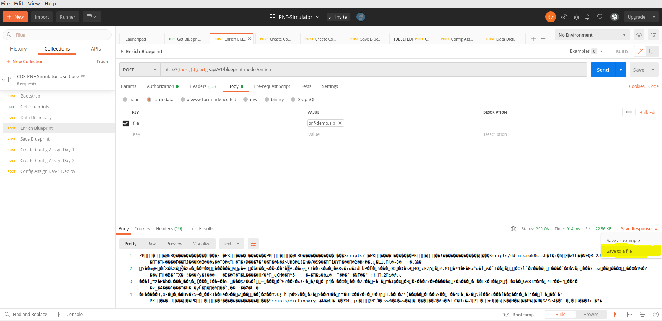Click the team avatar next to Invite

[x=361, y=17]
